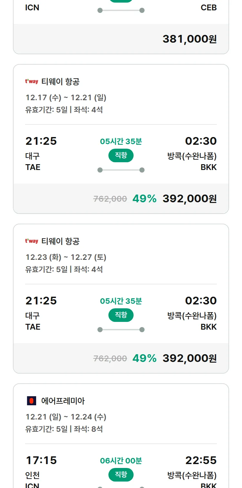Click the 12.21 (일) ~ 12.24 (수) date range
The height and width of the screenshot is (488, 242).
pyautogui.click(x=66, y=417)
